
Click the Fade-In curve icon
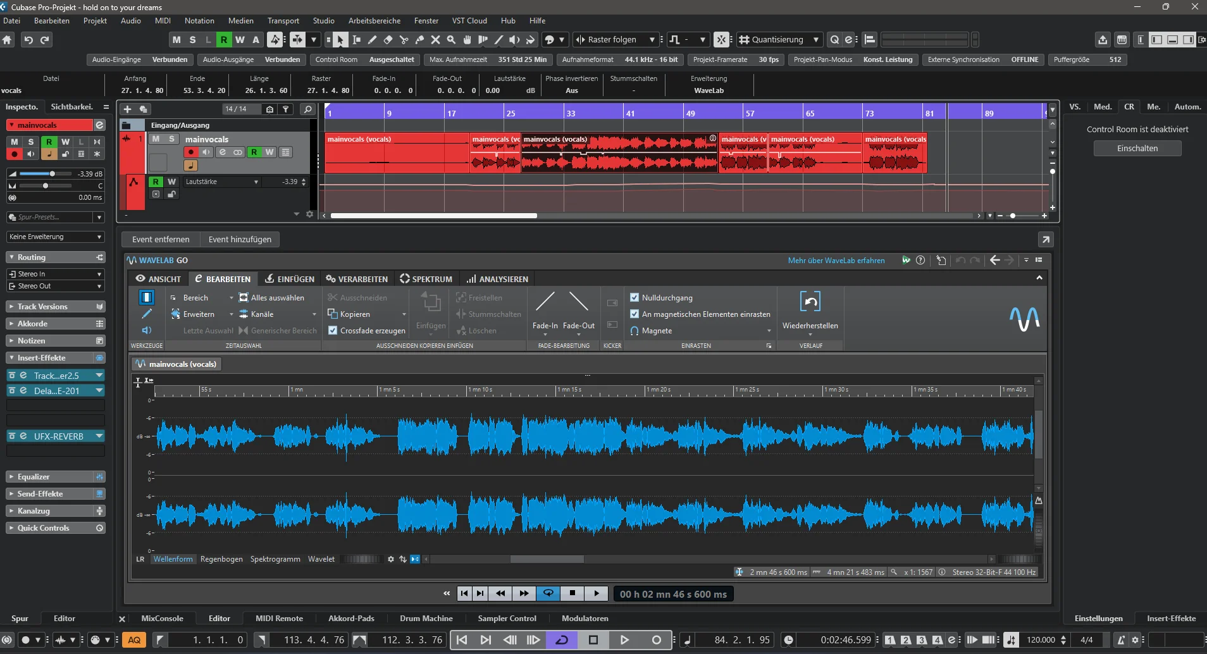click(545, 302)
